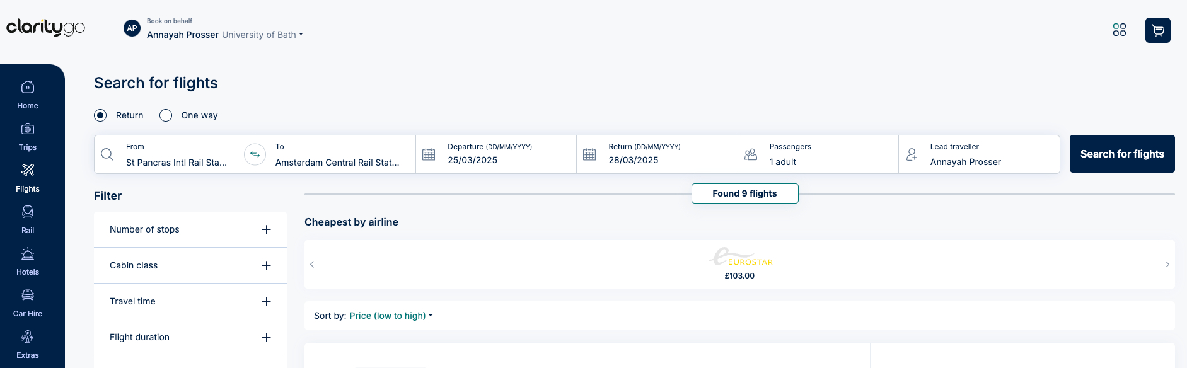Open Car Hire in sidebar

[28, 302]
